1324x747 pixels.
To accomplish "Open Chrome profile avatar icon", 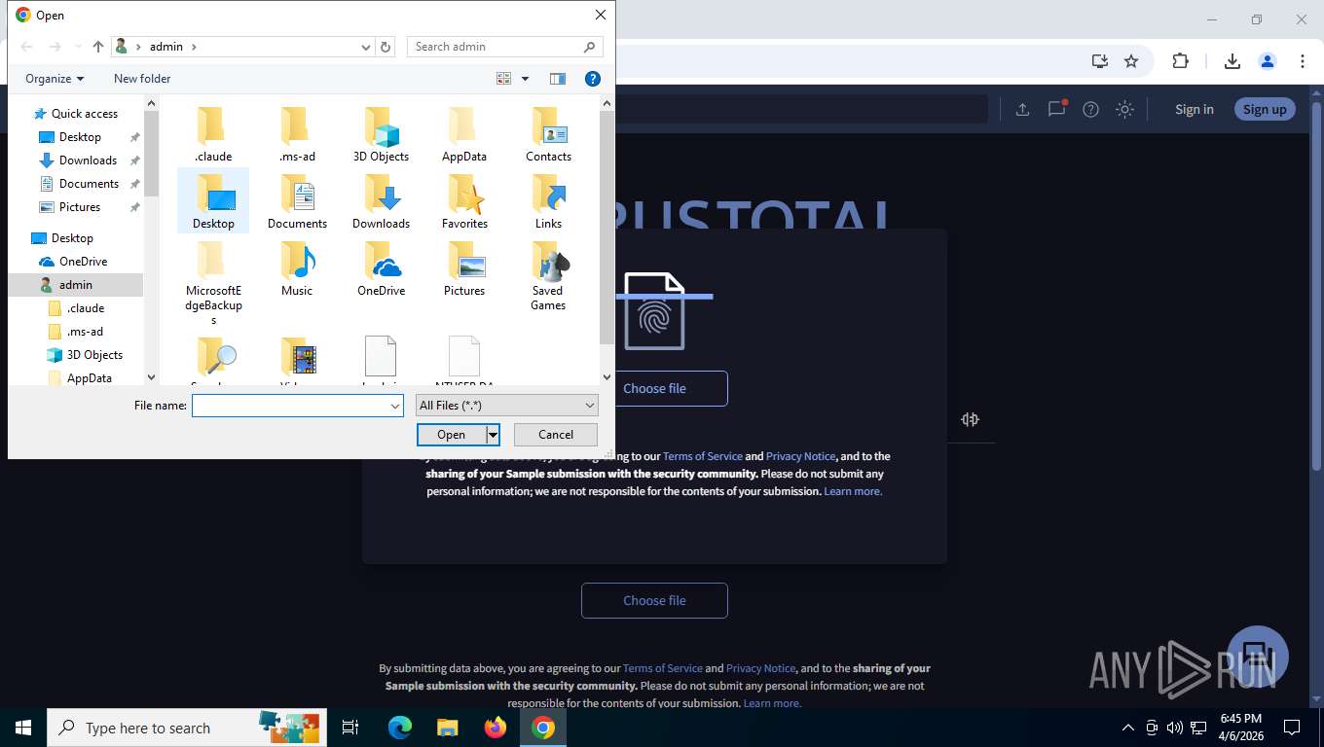I will click(x=1268, y=61).
